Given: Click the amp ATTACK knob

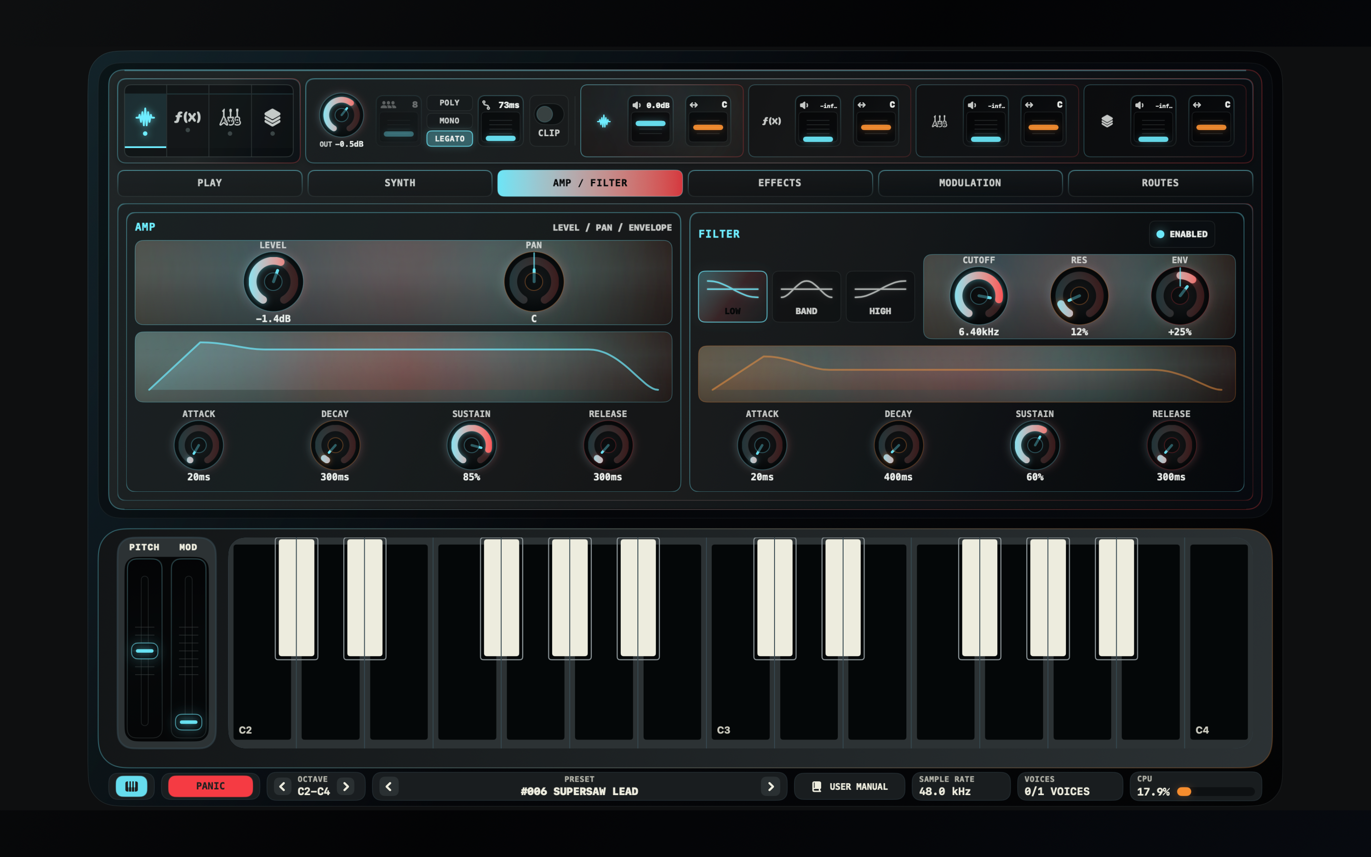Looking at the screenshot, I should [199, 446].
